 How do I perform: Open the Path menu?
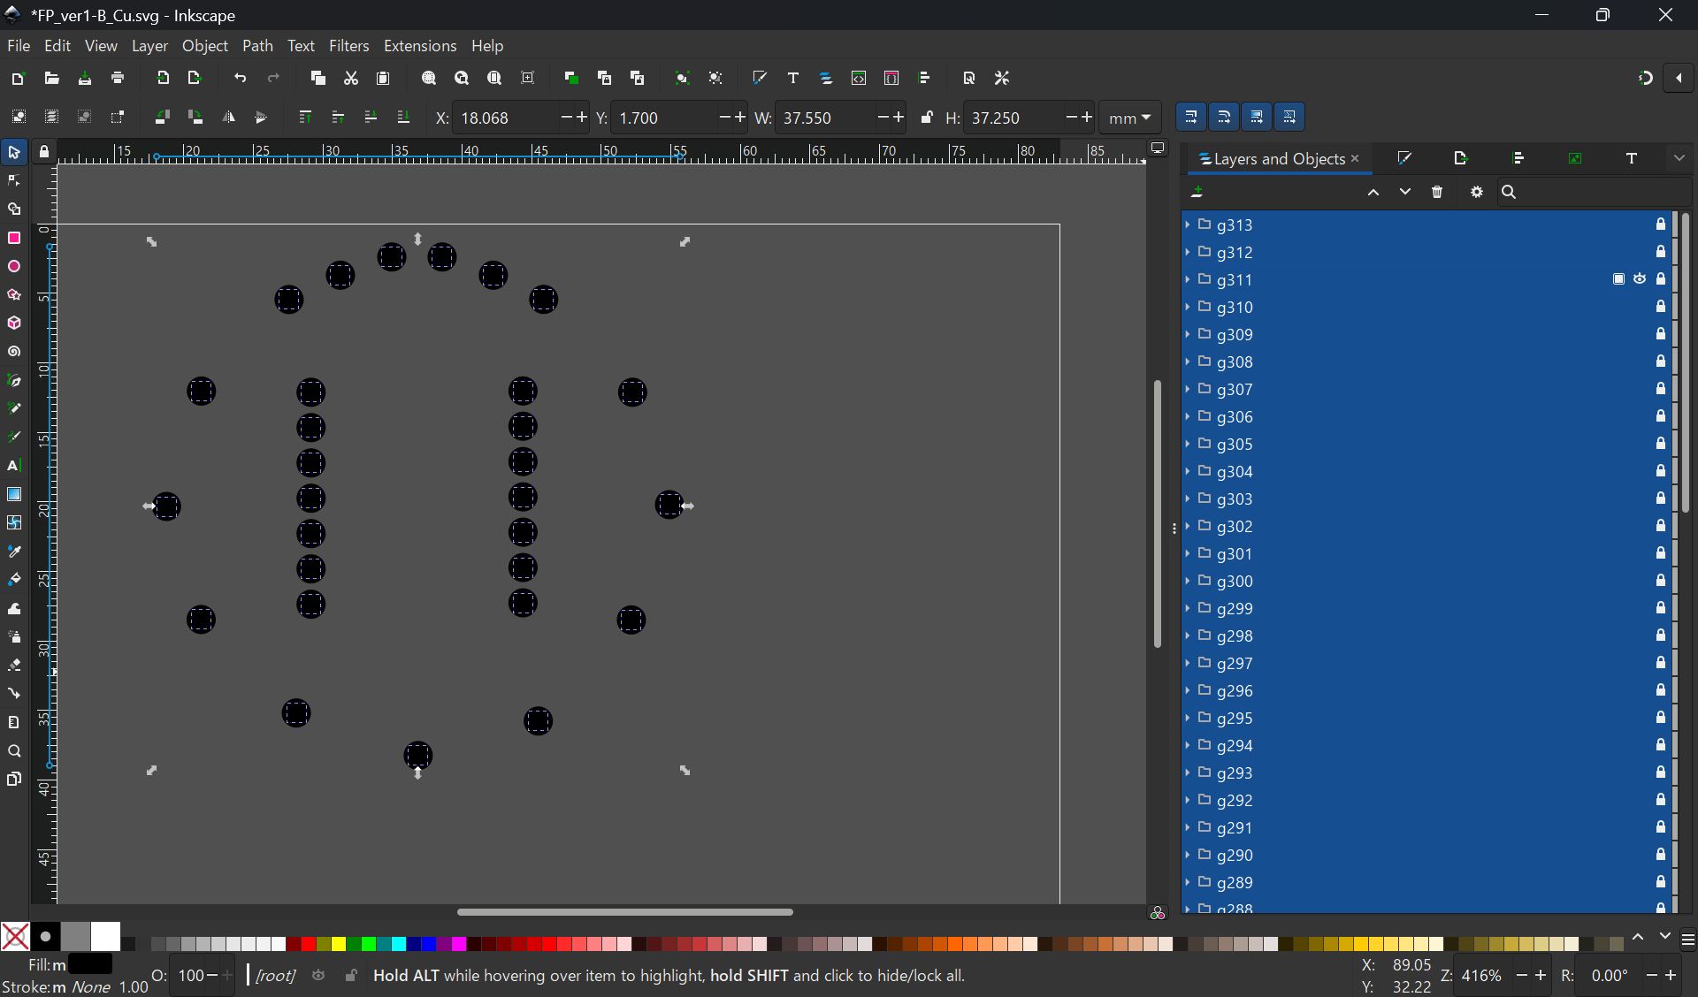click(257, 46)
